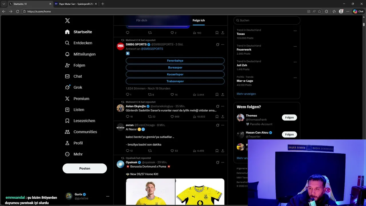Screen dimensions: 366x206
Task: Open Communities page
Action: click(x=81, y=132)
